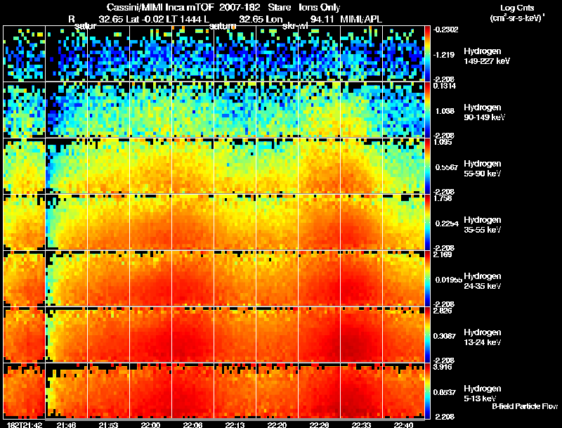The image size is (562, 428).
Task: Select the Hydrogen 24-35 keV label
Action: click(x=483, y=281)
